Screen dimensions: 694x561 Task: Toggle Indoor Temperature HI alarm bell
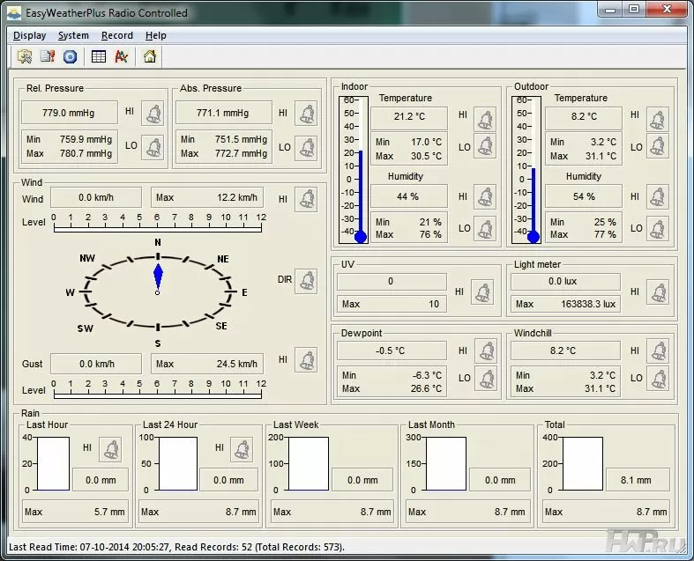coord(485,119)
